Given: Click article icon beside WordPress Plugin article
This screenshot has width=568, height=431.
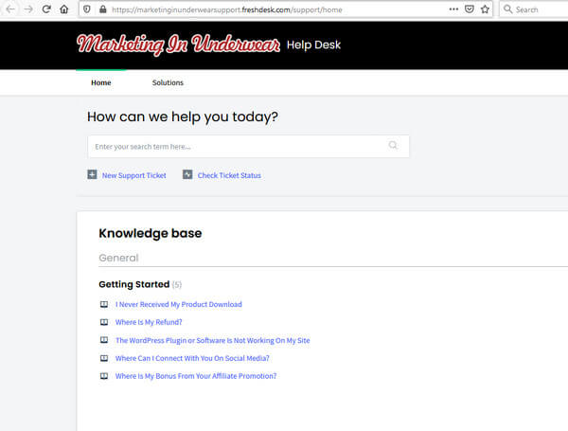Looking at the screenshot, I should click(104, 340).
